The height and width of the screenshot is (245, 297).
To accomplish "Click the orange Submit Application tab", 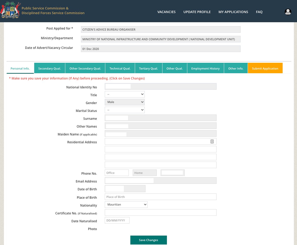I will pos(265,68).
